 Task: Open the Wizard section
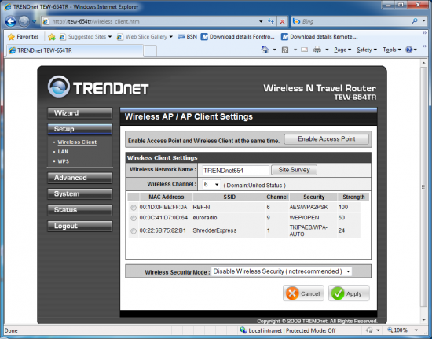(80, 113)
